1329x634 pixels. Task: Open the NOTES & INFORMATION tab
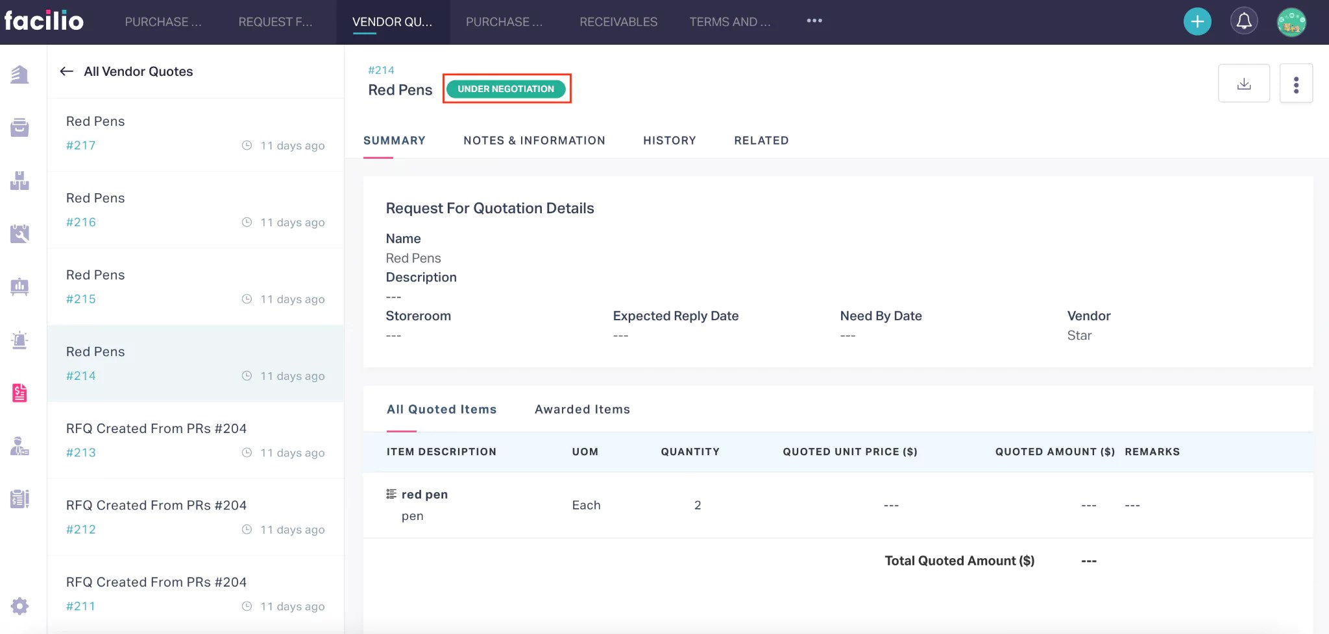click(534, 140)
